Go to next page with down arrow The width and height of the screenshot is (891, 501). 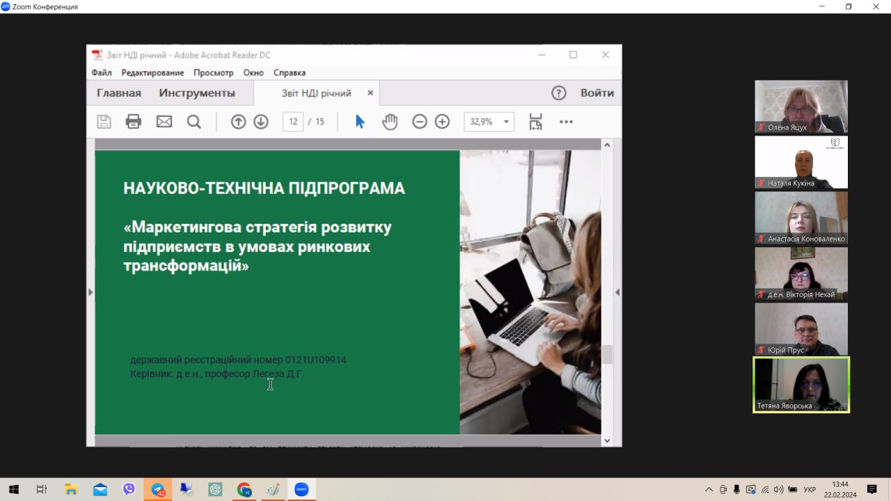click(x=261, y=122)
